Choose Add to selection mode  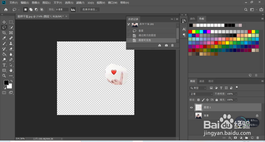(31, 10)
